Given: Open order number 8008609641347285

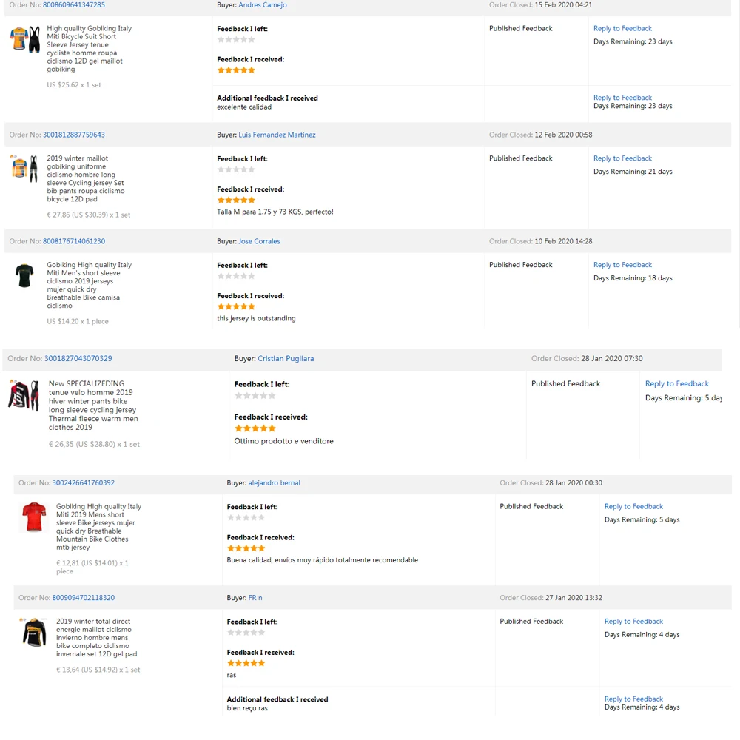Looking at the screenshot, I should coord(74,5).
